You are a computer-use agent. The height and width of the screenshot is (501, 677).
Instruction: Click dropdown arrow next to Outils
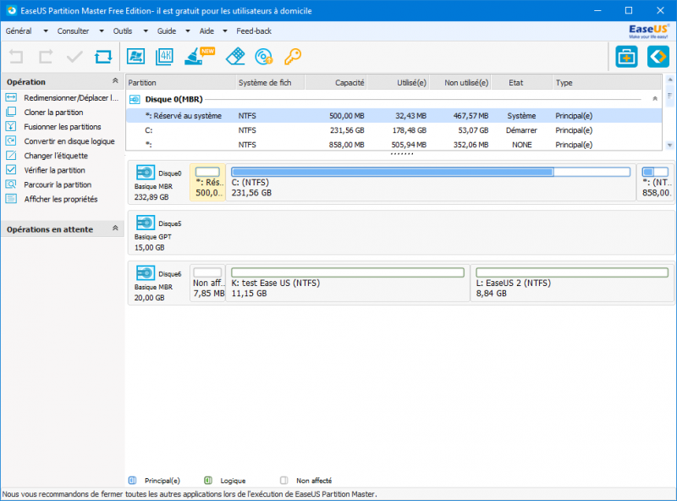click(146, 31)
